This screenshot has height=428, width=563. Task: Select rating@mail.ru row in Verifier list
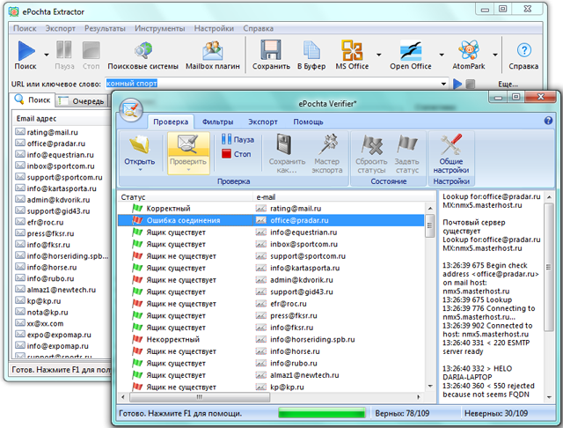271,209
